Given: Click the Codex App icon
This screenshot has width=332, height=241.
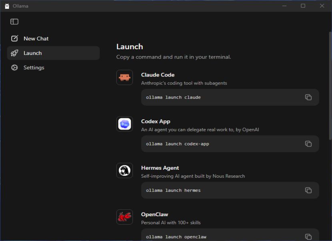Looking at the screenshot, I should [124, 124].
